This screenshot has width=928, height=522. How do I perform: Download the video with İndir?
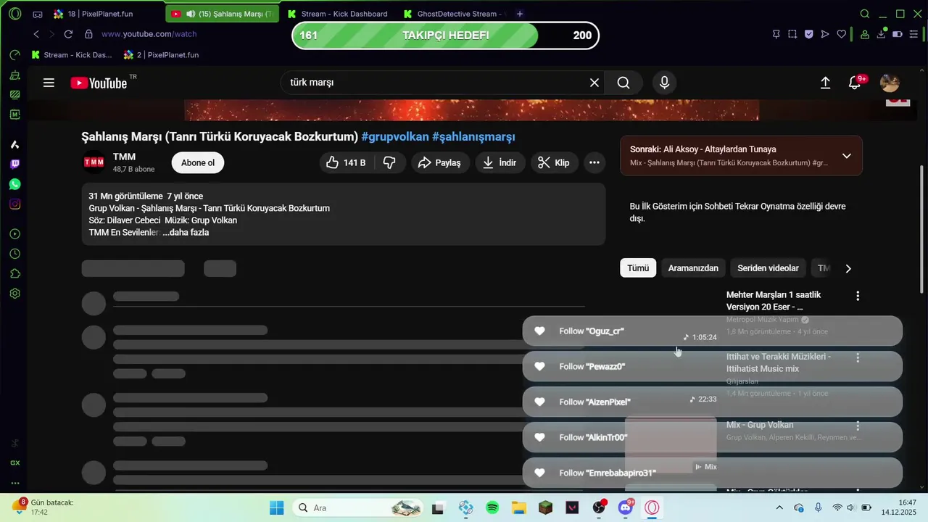coord(500,162)
